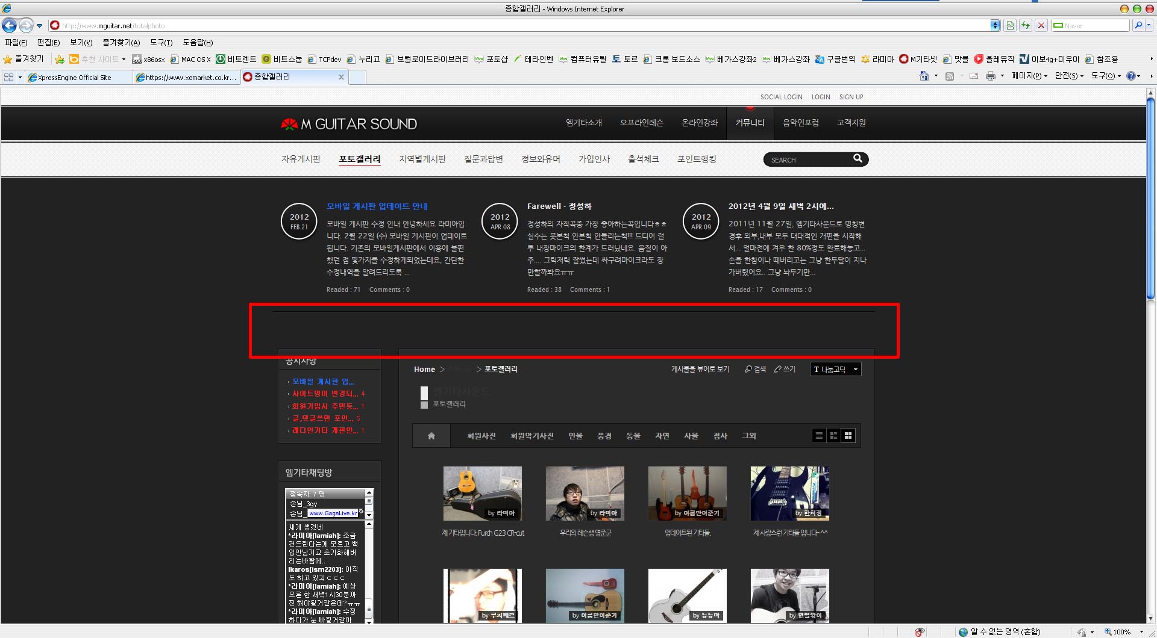Click the Home icon in command bar
The image size is (1157, 638).
[924, 76]
